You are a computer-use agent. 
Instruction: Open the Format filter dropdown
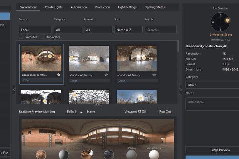point(98,30)
